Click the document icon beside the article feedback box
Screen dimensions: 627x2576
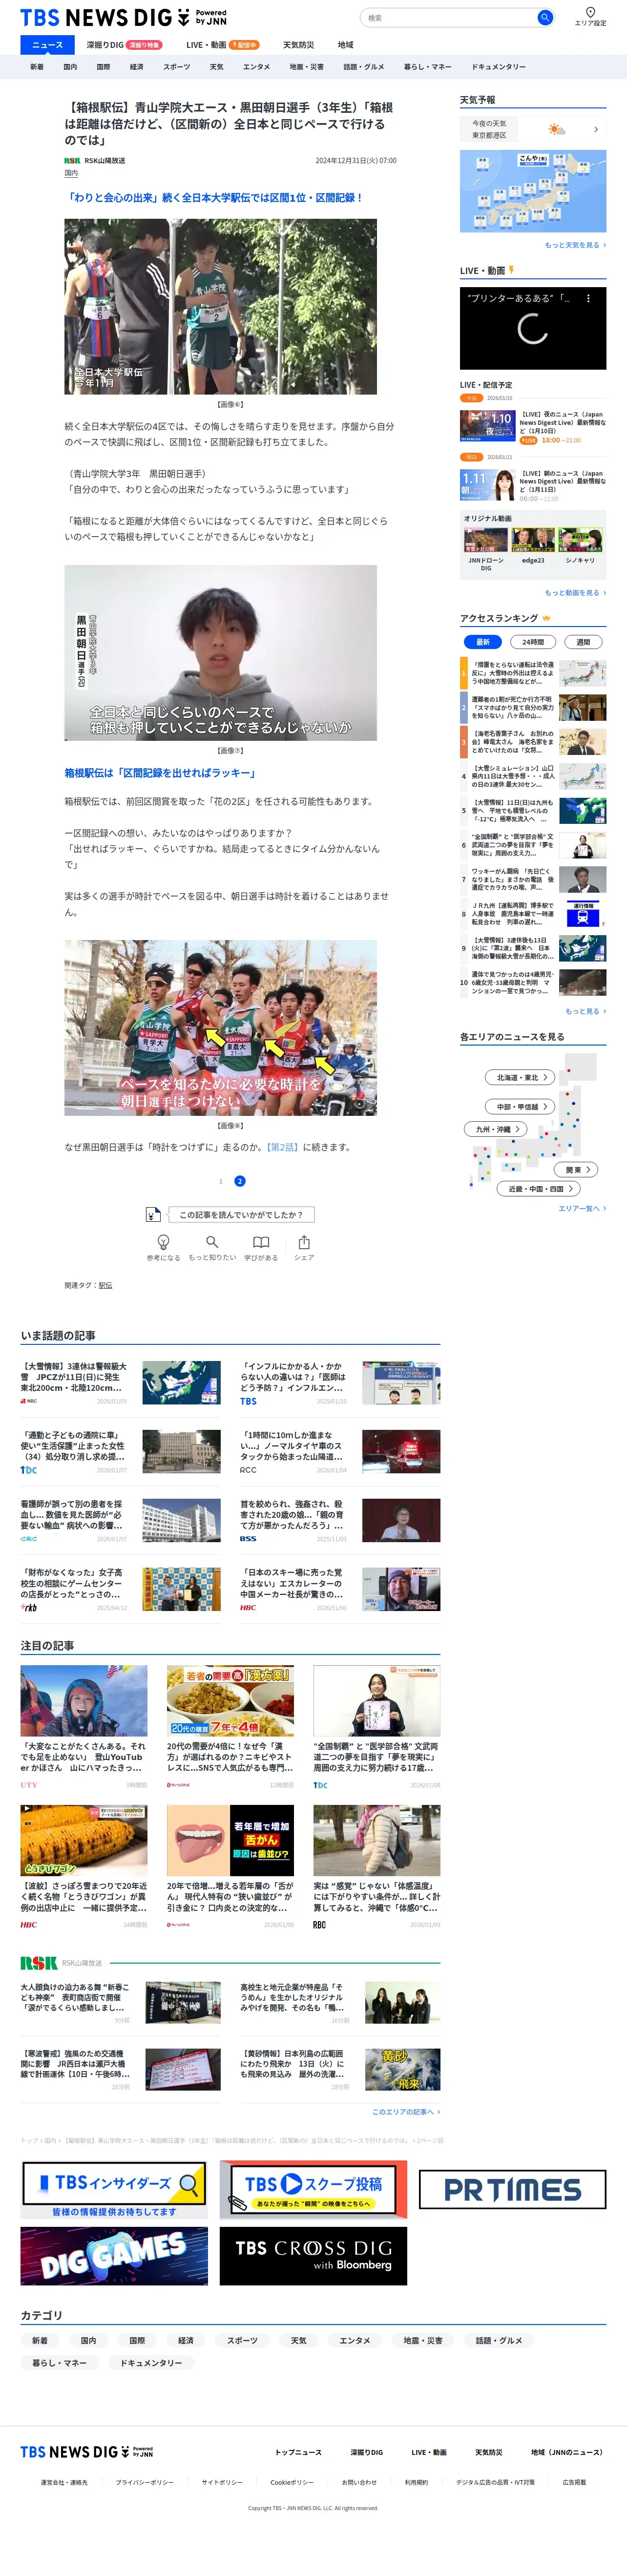point(153,1214)
